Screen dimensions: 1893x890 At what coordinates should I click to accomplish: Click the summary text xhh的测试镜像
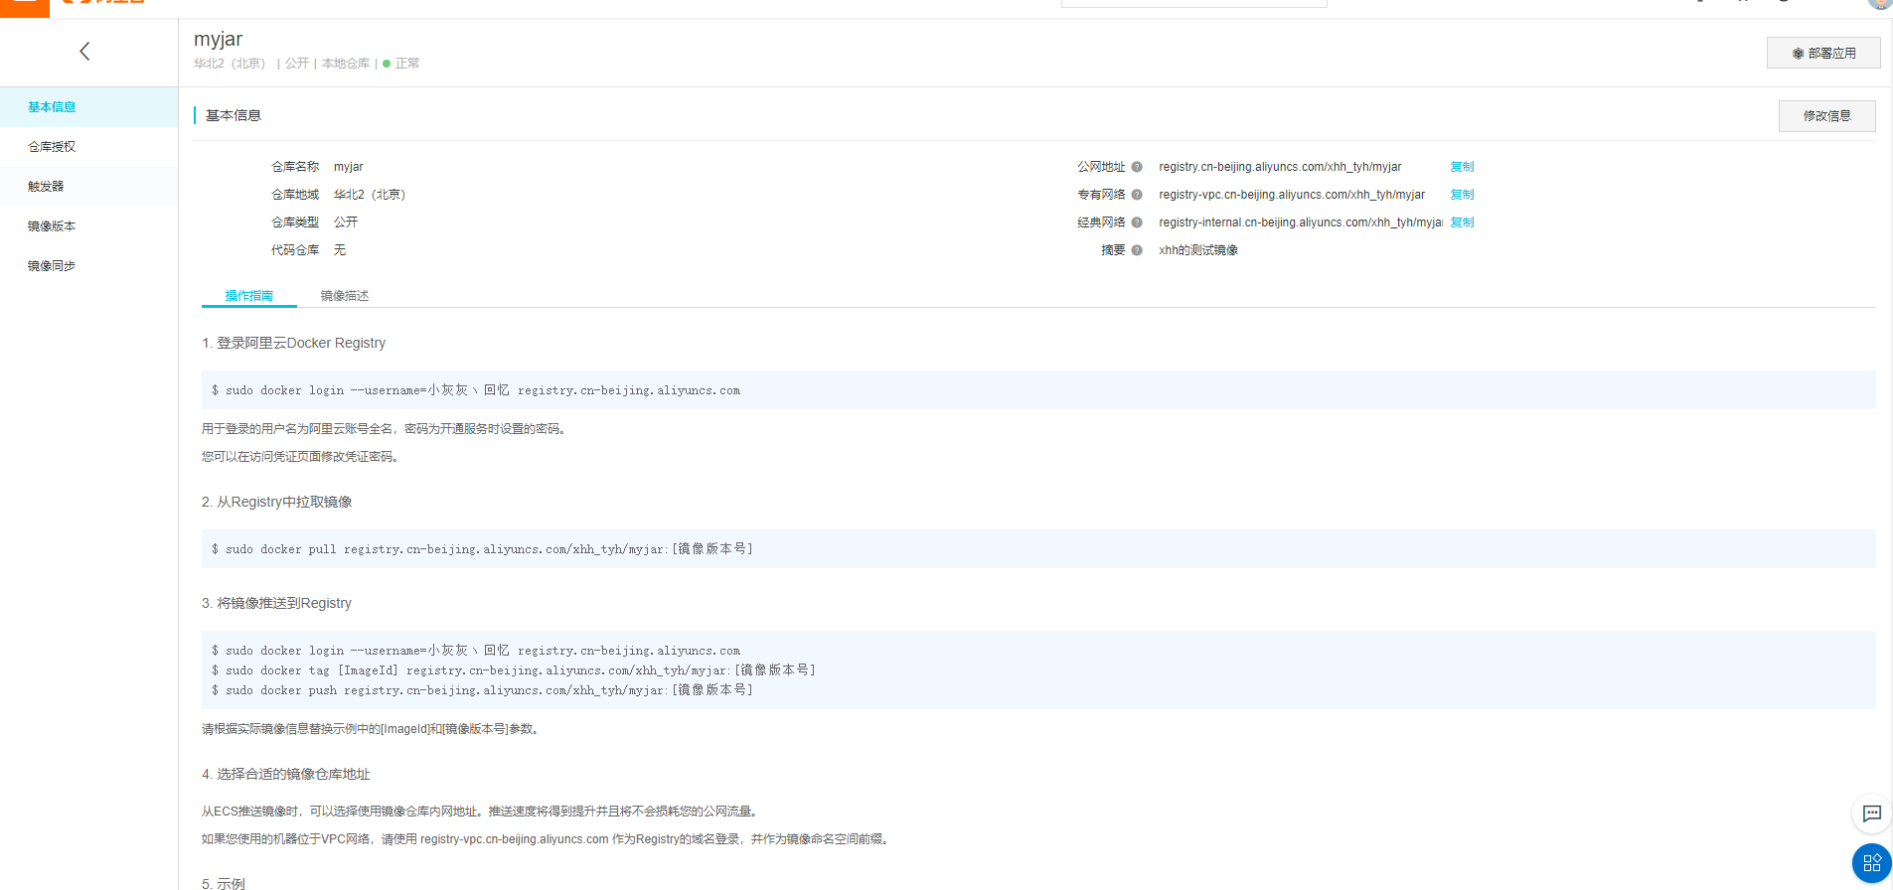[x=1198, y=250]
